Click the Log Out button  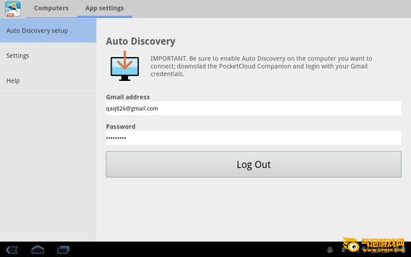pos(253,164)
